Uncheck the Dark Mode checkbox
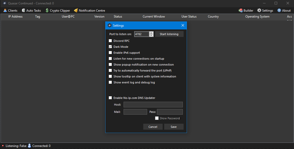The height and width of the screenshot is (149, 294). [x=110, y=46]
